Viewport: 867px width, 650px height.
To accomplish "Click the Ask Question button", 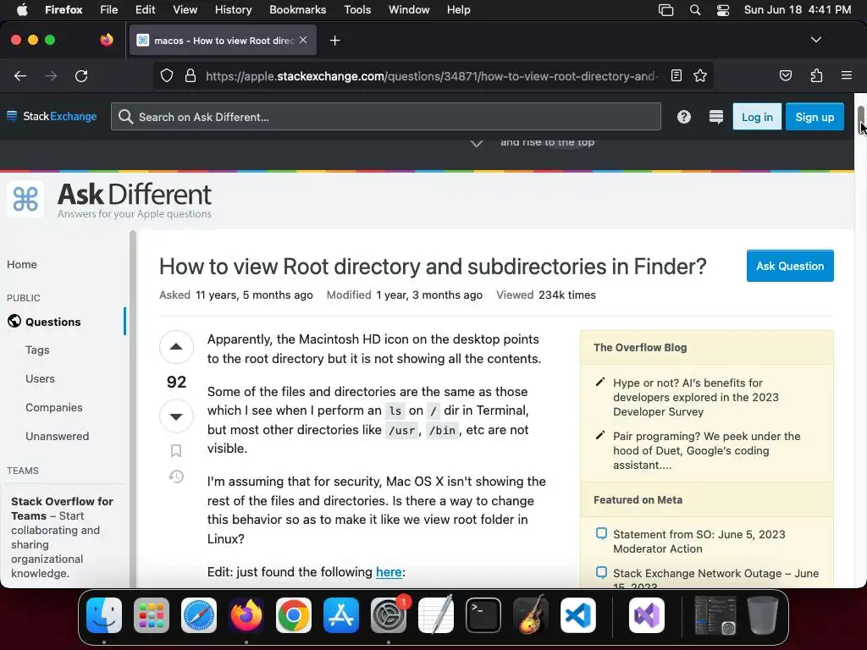I will (790, 266).
